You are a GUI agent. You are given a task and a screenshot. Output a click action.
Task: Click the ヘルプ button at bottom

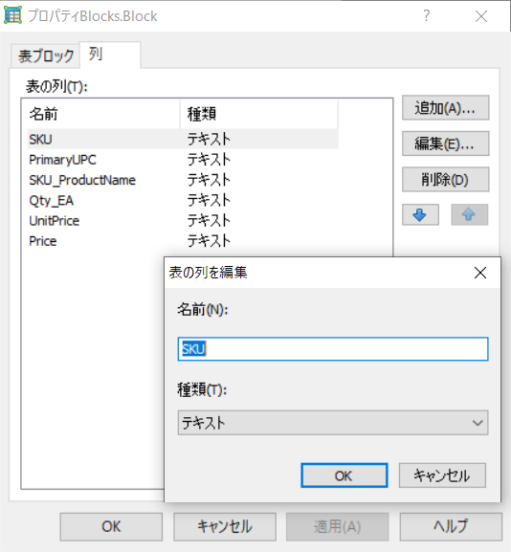tap(451, 527)
